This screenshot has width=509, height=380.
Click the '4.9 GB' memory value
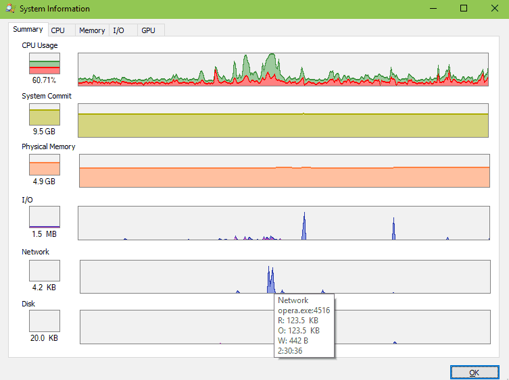[x=44, y=182]
